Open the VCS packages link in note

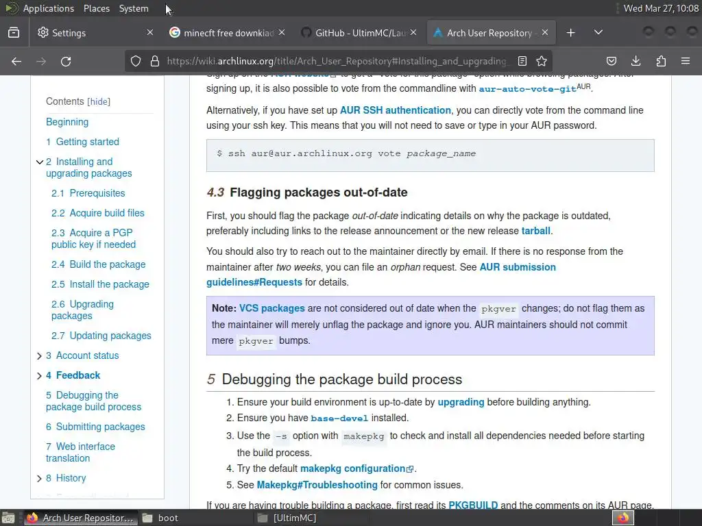271,309
